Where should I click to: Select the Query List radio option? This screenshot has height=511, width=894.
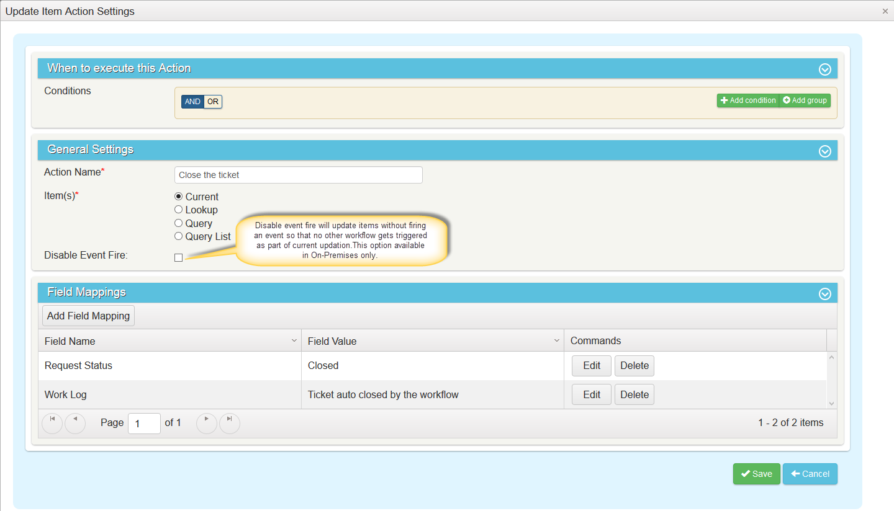[178, 236]
